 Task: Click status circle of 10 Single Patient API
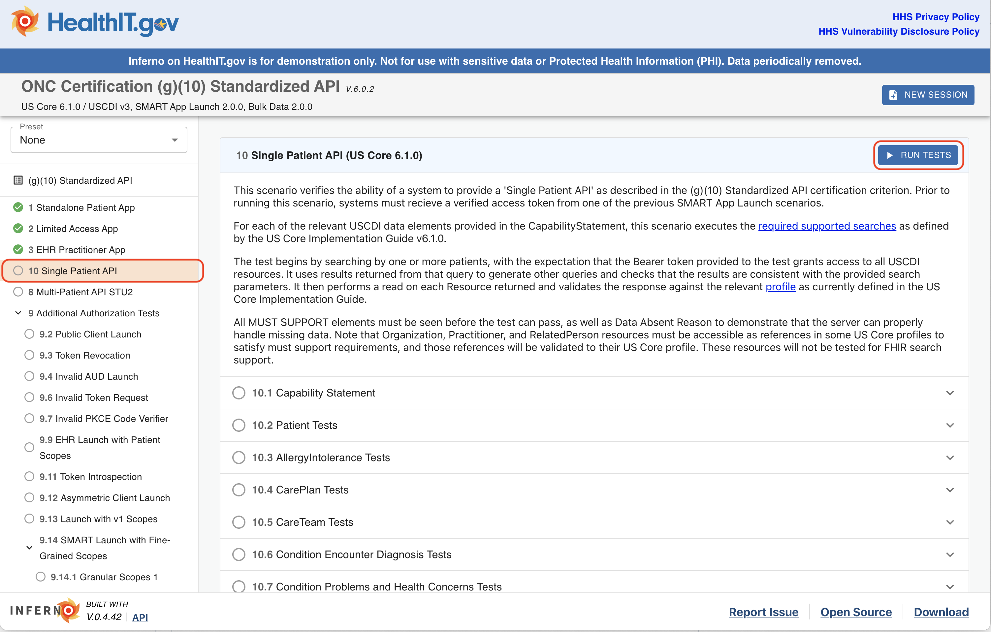point(18,271)
